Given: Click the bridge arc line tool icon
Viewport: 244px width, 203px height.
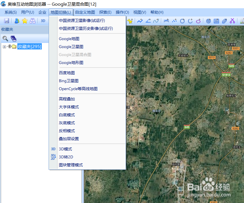Looking at the screenshot, I should 166,21.
